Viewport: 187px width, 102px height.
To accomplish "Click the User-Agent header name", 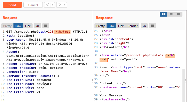I will (16, 40).
